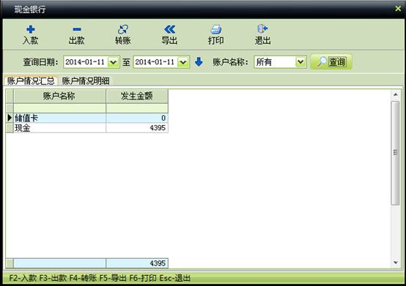The height and width of the screenshot is (286, 406).
Task: Select the 储值卡 account row
Action: pyautogui.click(x=87, y=118)
